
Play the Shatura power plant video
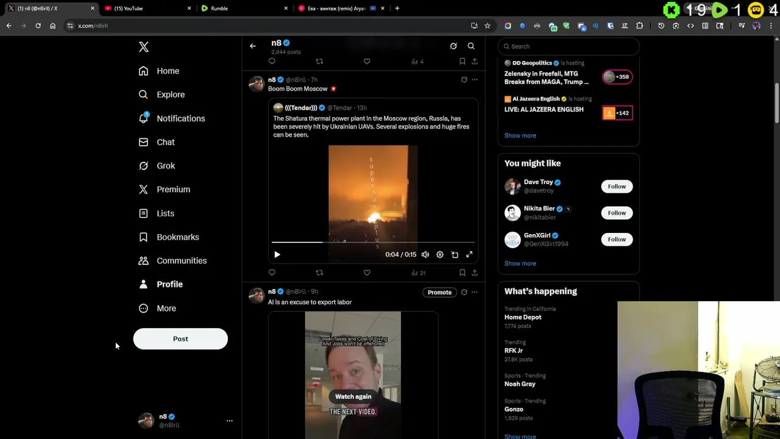coord(277,255)
